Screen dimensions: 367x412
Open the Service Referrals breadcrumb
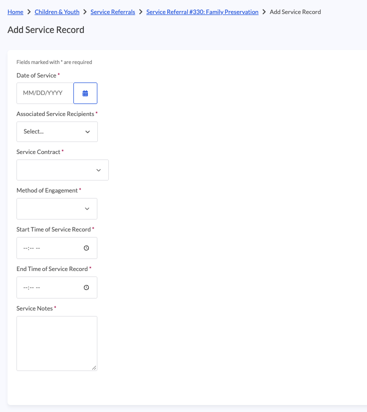click(113, 12)
